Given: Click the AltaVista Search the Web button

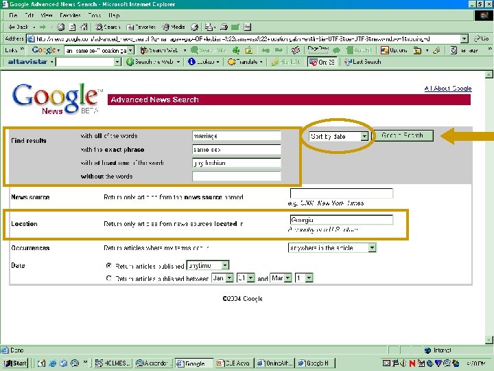Looking at the screenshot, I should click(x=150, y=62).
